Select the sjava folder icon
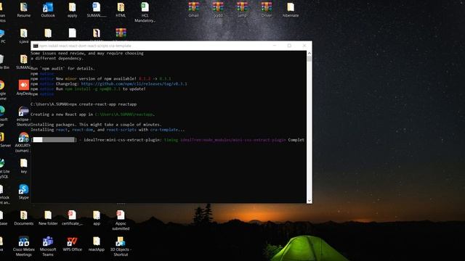 [x=24, y=36]
